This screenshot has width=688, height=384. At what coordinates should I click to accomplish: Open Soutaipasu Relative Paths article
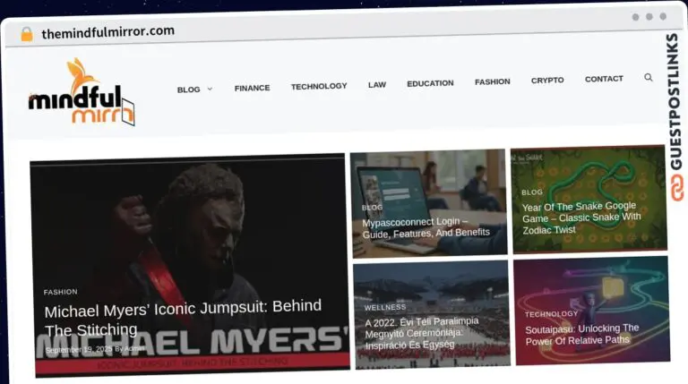coord(581,335)
